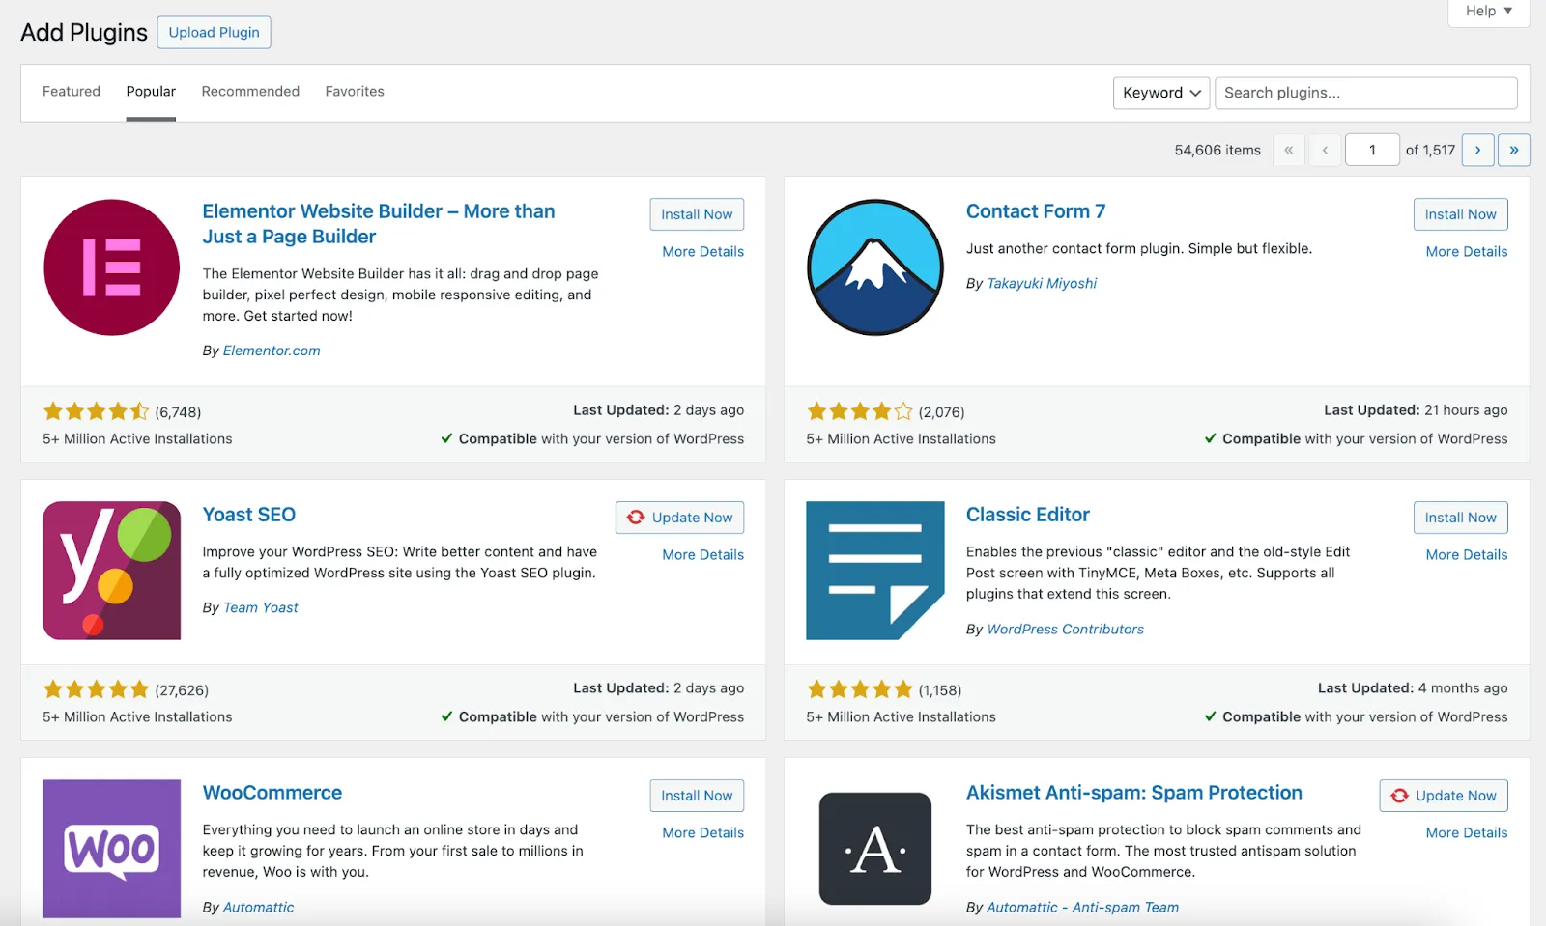Open More Details for Akismet
1546x926 pixels.
coord(1467,833)
